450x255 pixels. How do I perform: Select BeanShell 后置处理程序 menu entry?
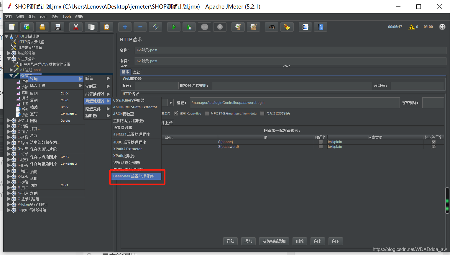tap(137, 176)
